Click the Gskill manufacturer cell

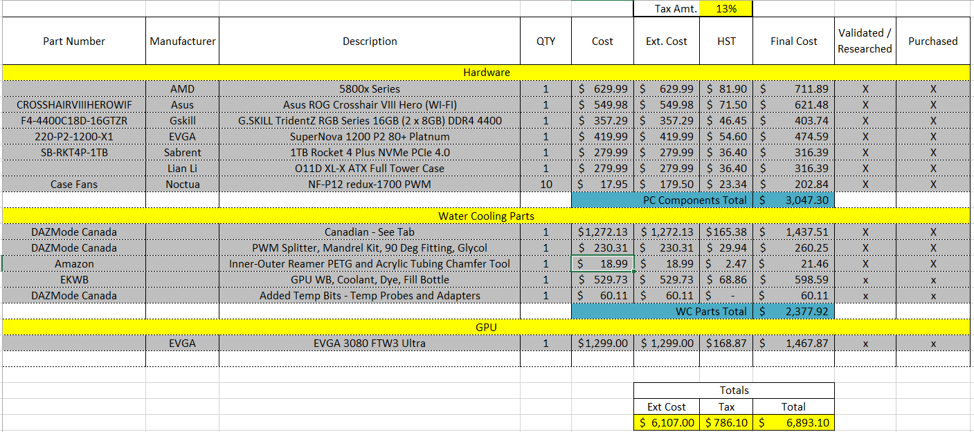pos(183,121)
